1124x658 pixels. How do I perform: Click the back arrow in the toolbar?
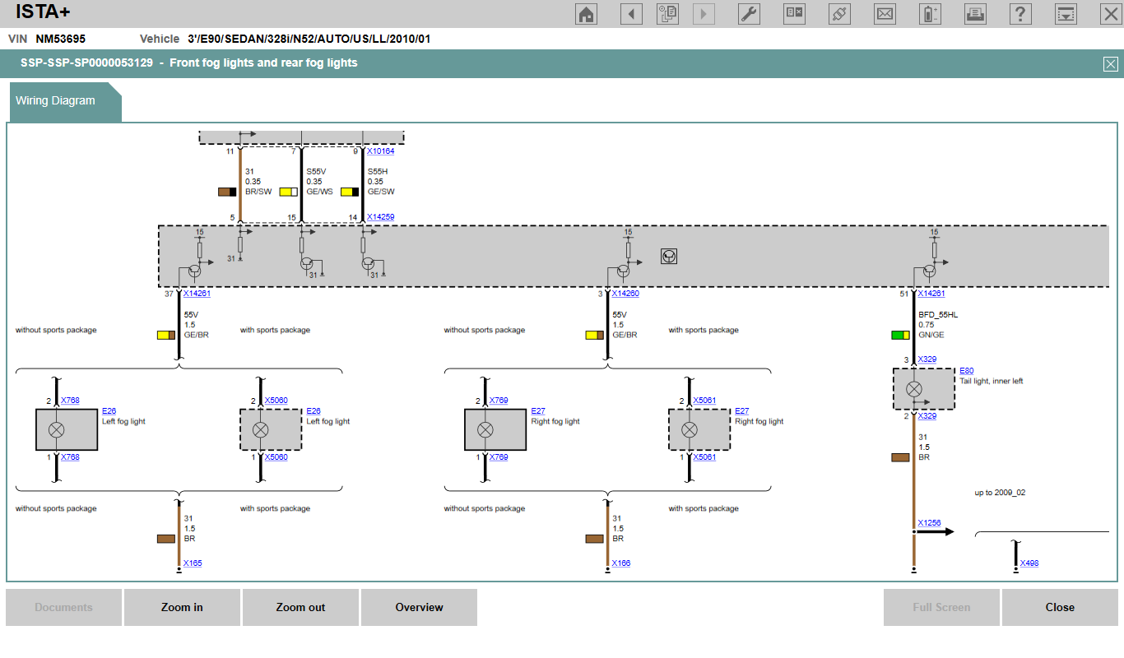(x=631, y=14)
